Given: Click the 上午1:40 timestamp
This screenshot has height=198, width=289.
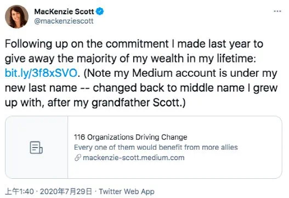Looking at the screenshot, I should tap(19, 191).
